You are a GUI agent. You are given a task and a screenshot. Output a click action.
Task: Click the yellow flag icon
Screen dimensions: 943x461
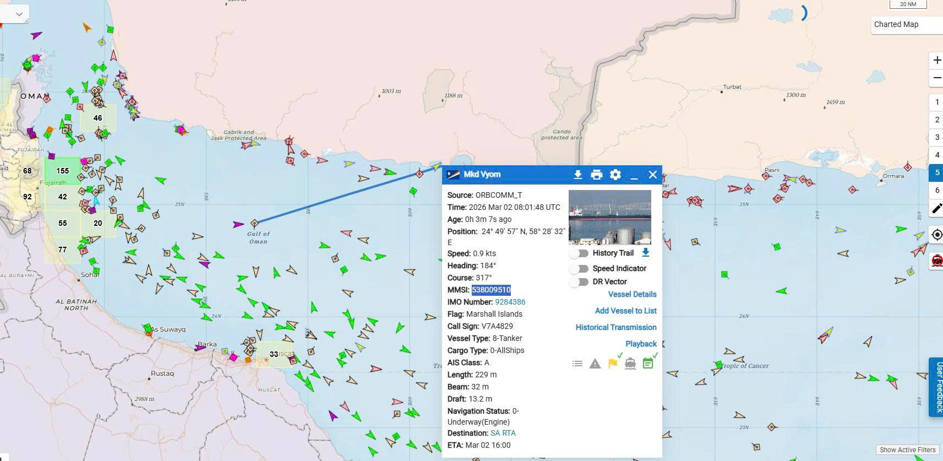click(x=612, y=364)
